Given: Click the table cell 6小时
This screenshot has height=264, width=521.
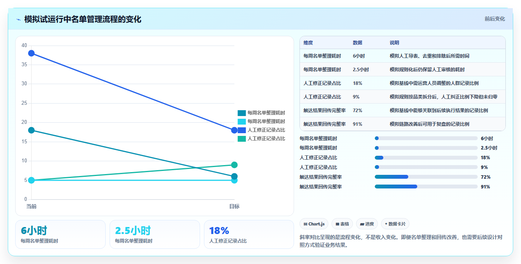Looking at the screenshot, I should tap(359, 56).
